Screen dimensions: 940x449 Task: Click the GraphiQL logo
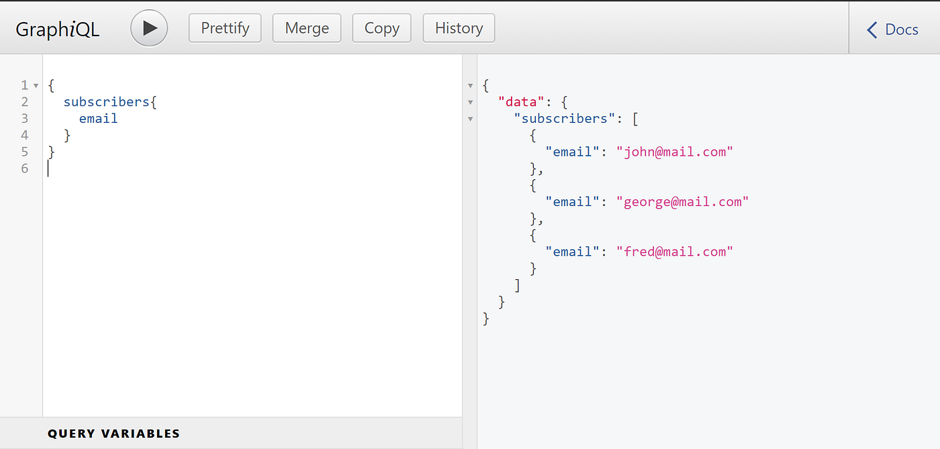pos(57,29)
